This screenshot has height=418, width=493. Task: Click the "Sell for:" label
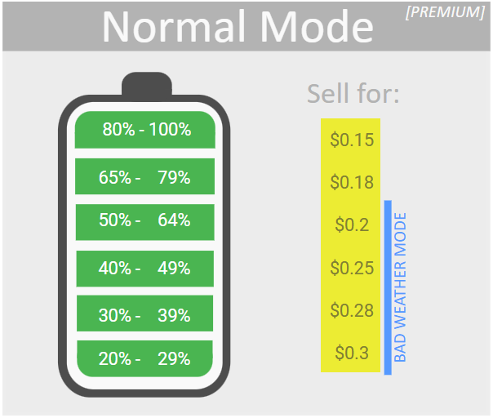[x=353, y=94]
